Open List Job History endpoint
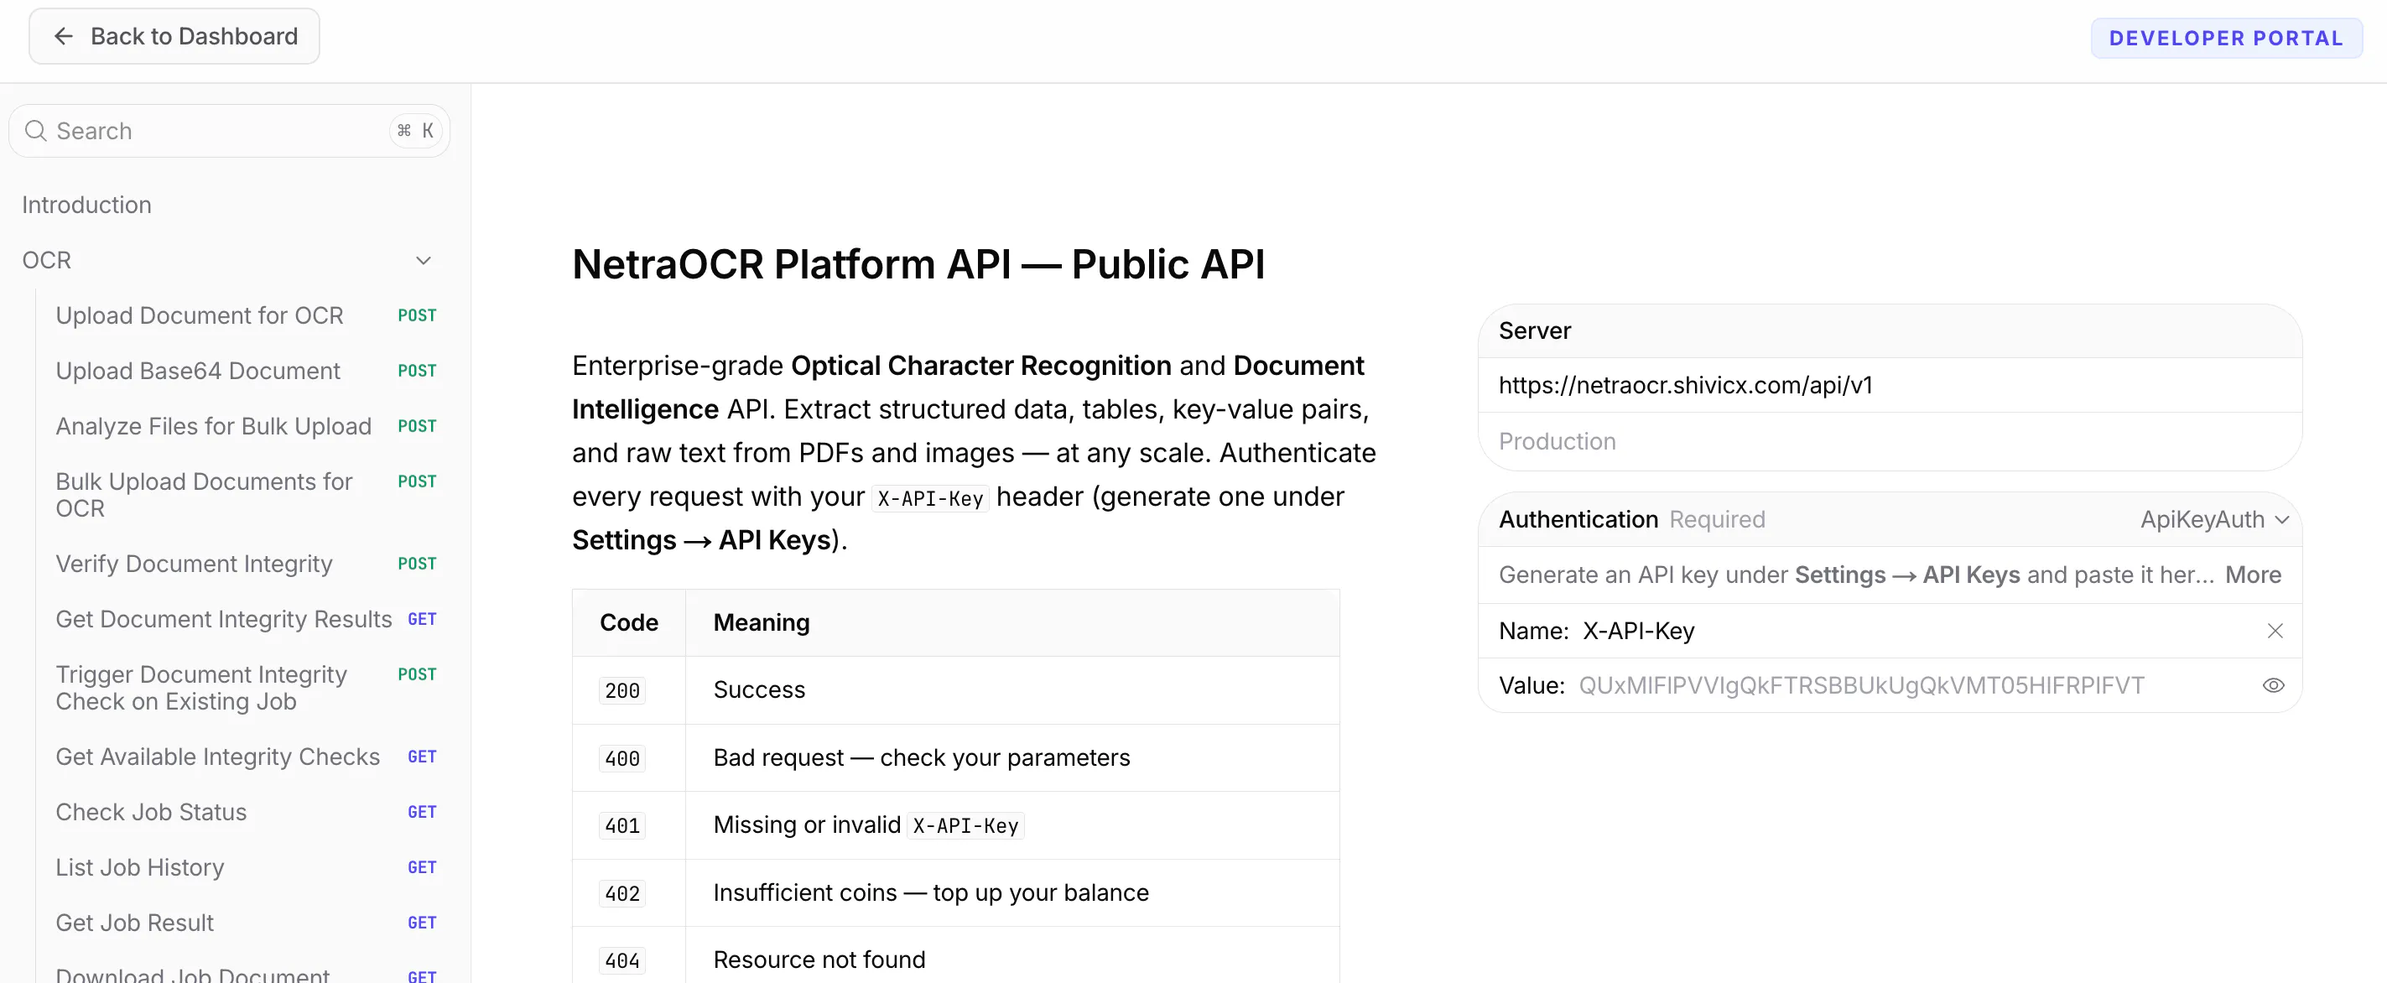Image resolution: width=2387 pixels, height=983 pixels. (x=246, y=867)
